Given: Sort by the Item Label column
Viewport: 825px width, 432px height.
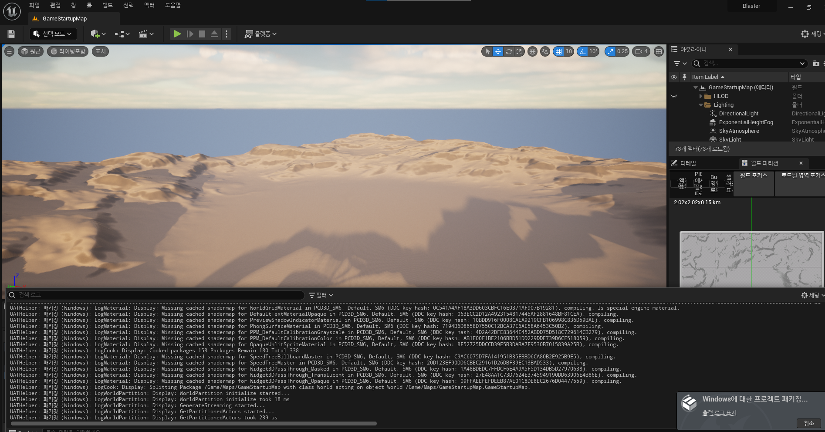Looking at the screenshot, I should (x=739, y=77).
